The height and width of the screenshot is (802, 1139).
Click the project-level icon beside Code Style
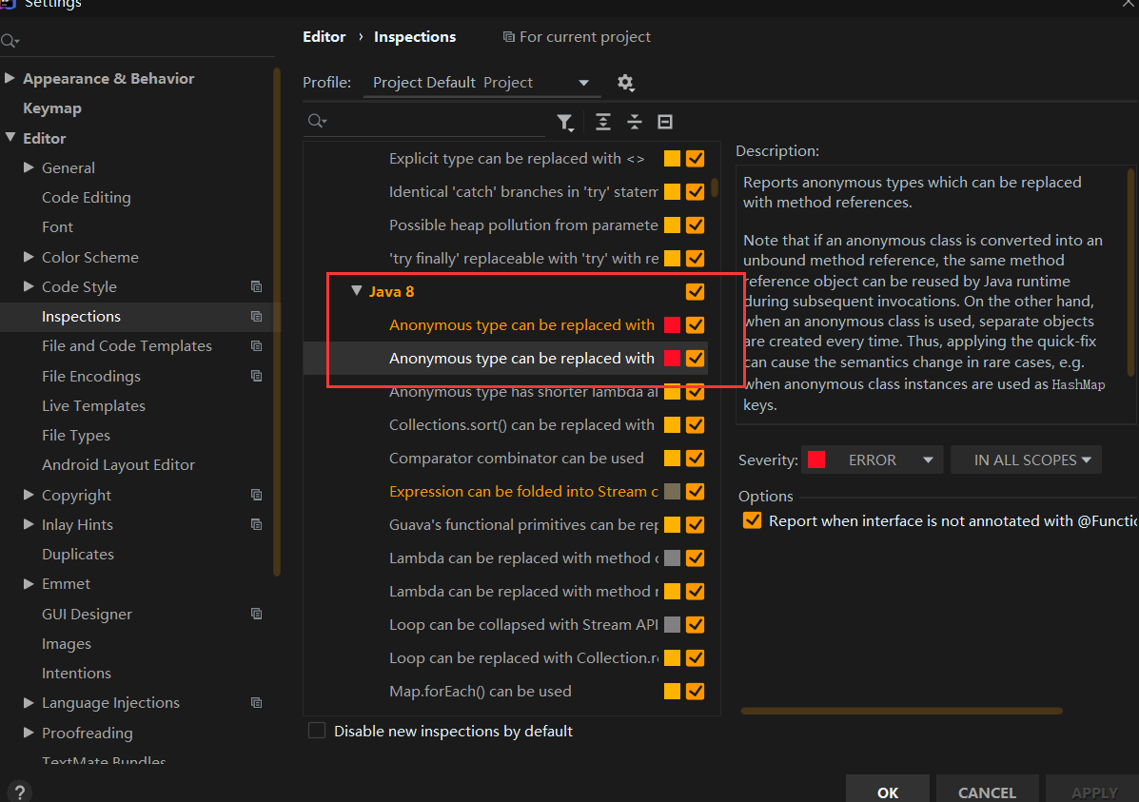coord(256,286)
